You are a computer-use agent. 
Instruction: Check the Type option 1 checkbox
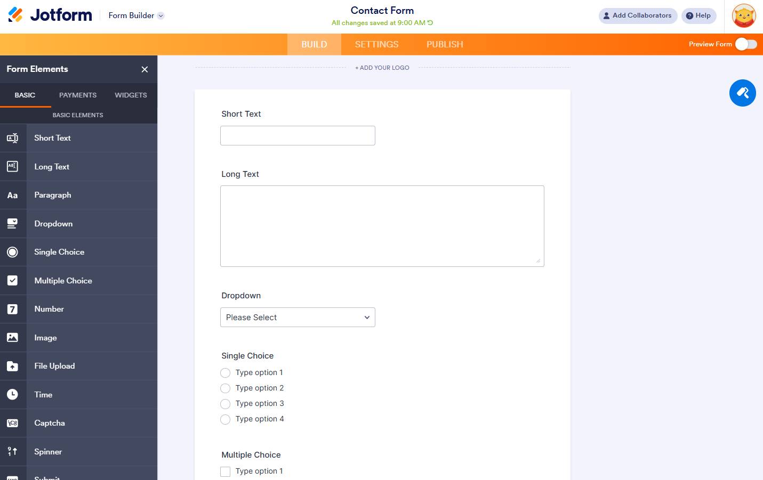coord(225,471)
